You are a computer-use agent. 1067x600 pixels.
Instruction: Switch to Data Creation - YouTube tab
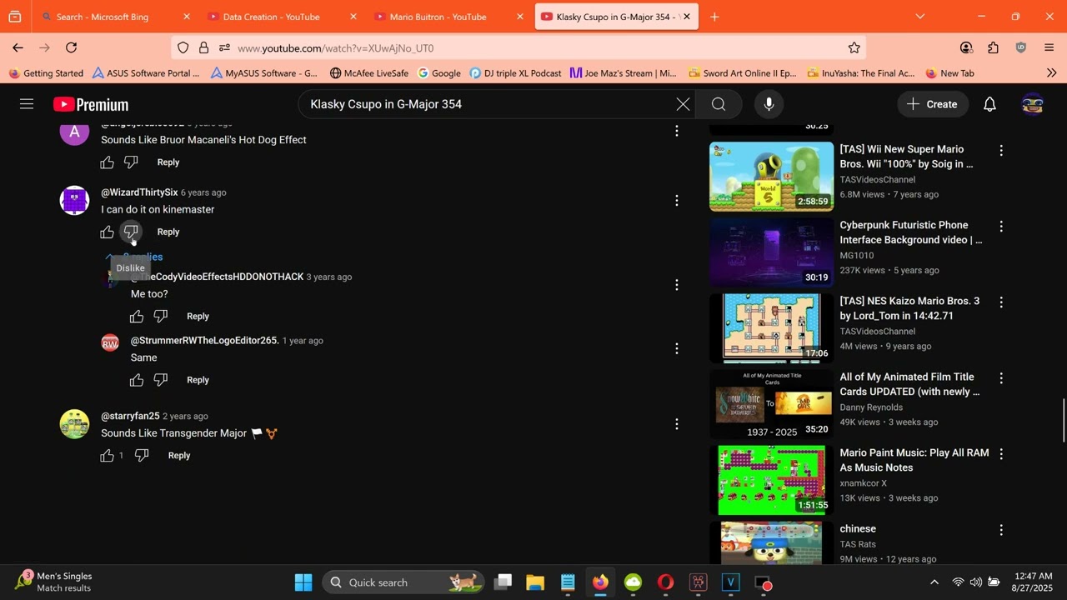pos(281,17)
